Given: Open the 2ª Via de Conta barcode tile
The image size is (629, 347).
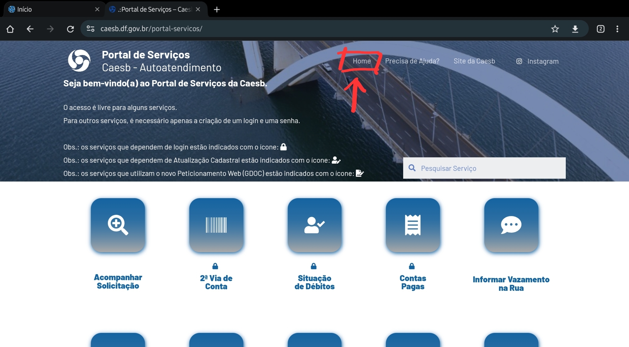Looking at the screenshot, I should [x=216, y=225].
